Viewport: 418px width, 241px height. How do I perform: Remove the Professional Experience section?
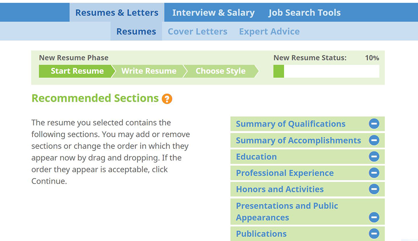click(374, 173)
